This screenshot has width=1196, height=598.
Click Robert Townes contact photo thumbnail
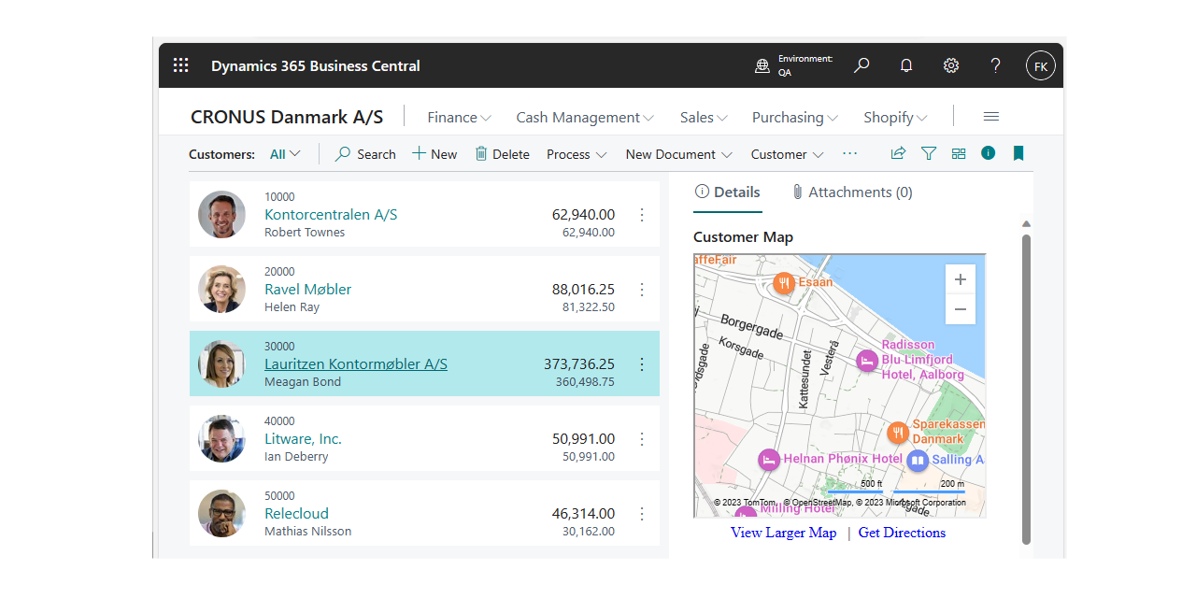point(221,215)
